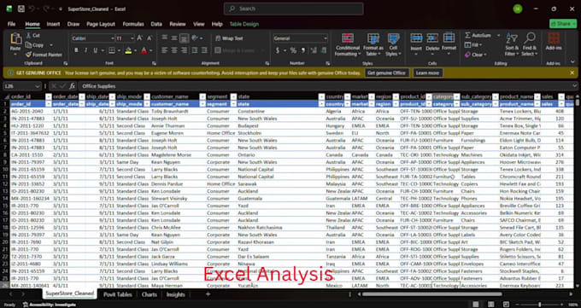Click the Comma Style icon

(x=302, y=50)
